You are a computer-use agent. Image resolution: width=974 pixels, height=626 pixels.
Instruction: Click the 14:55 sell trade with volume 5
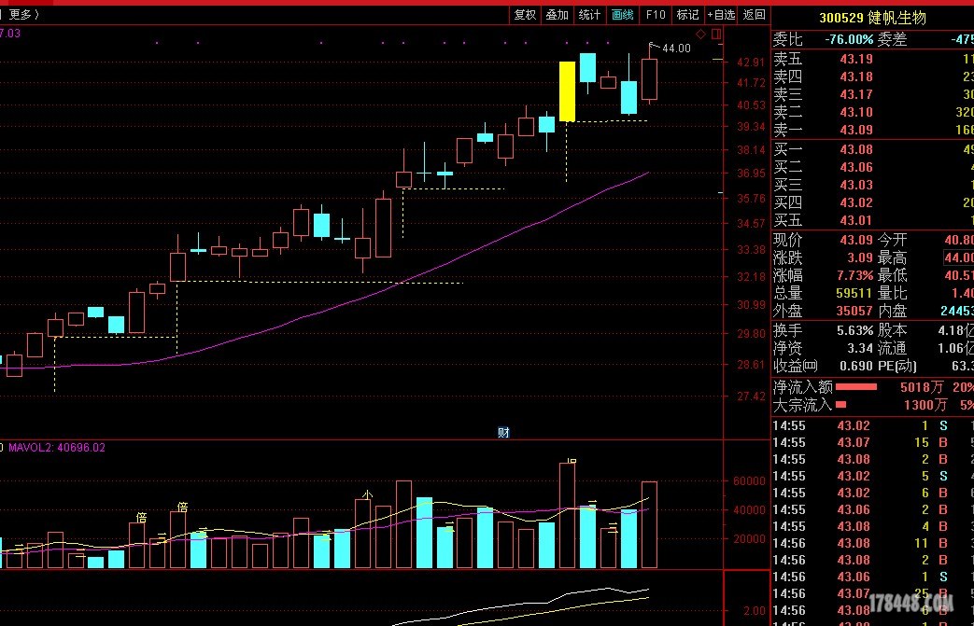[873, 477]
